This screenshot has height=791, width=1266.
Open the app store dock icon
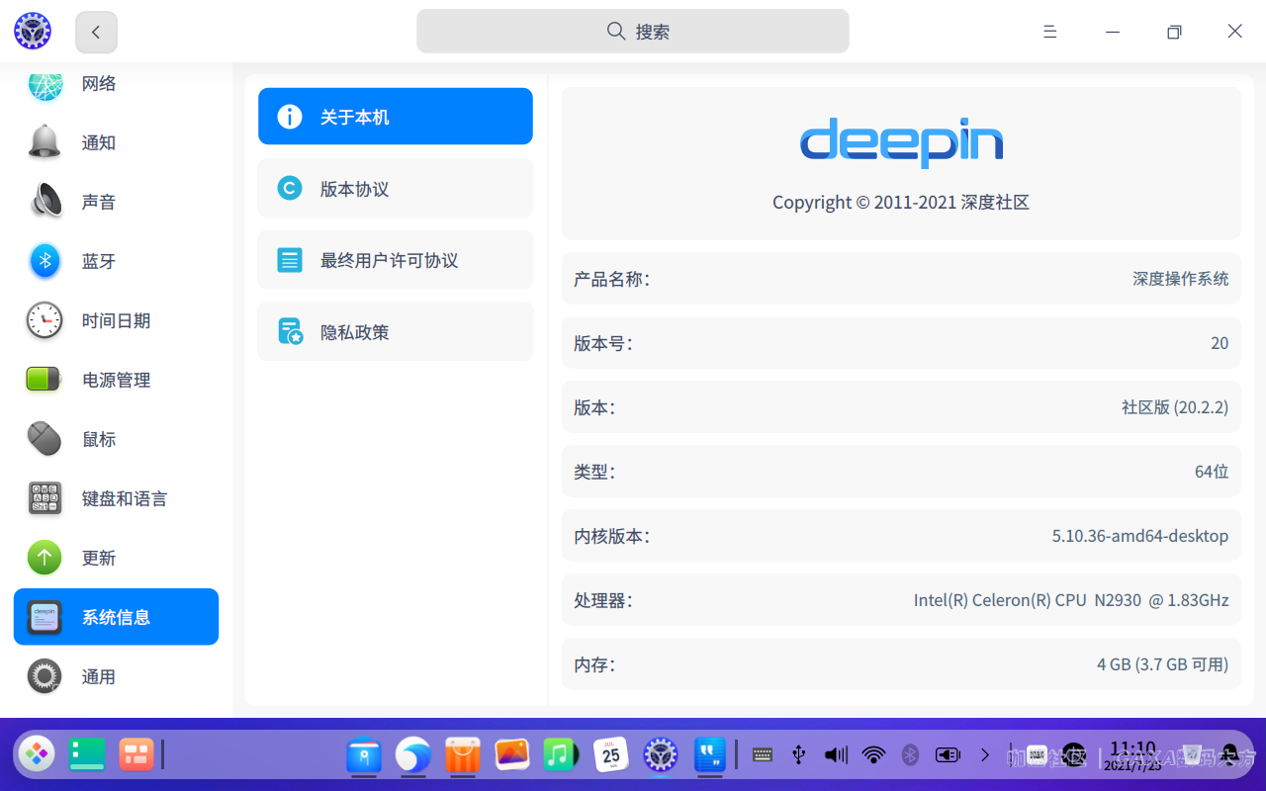coord(463,755)
